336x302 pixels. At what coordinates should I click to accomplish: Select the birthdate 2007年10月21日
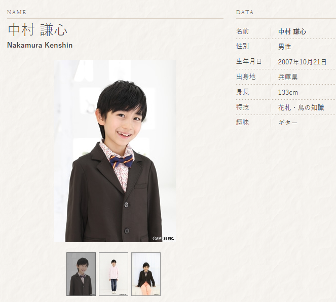302,62
